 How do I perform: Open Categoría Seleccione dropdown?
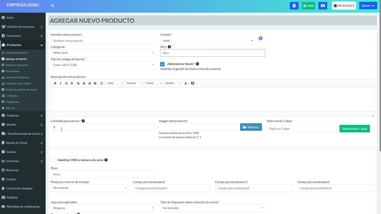click(103, 53)
